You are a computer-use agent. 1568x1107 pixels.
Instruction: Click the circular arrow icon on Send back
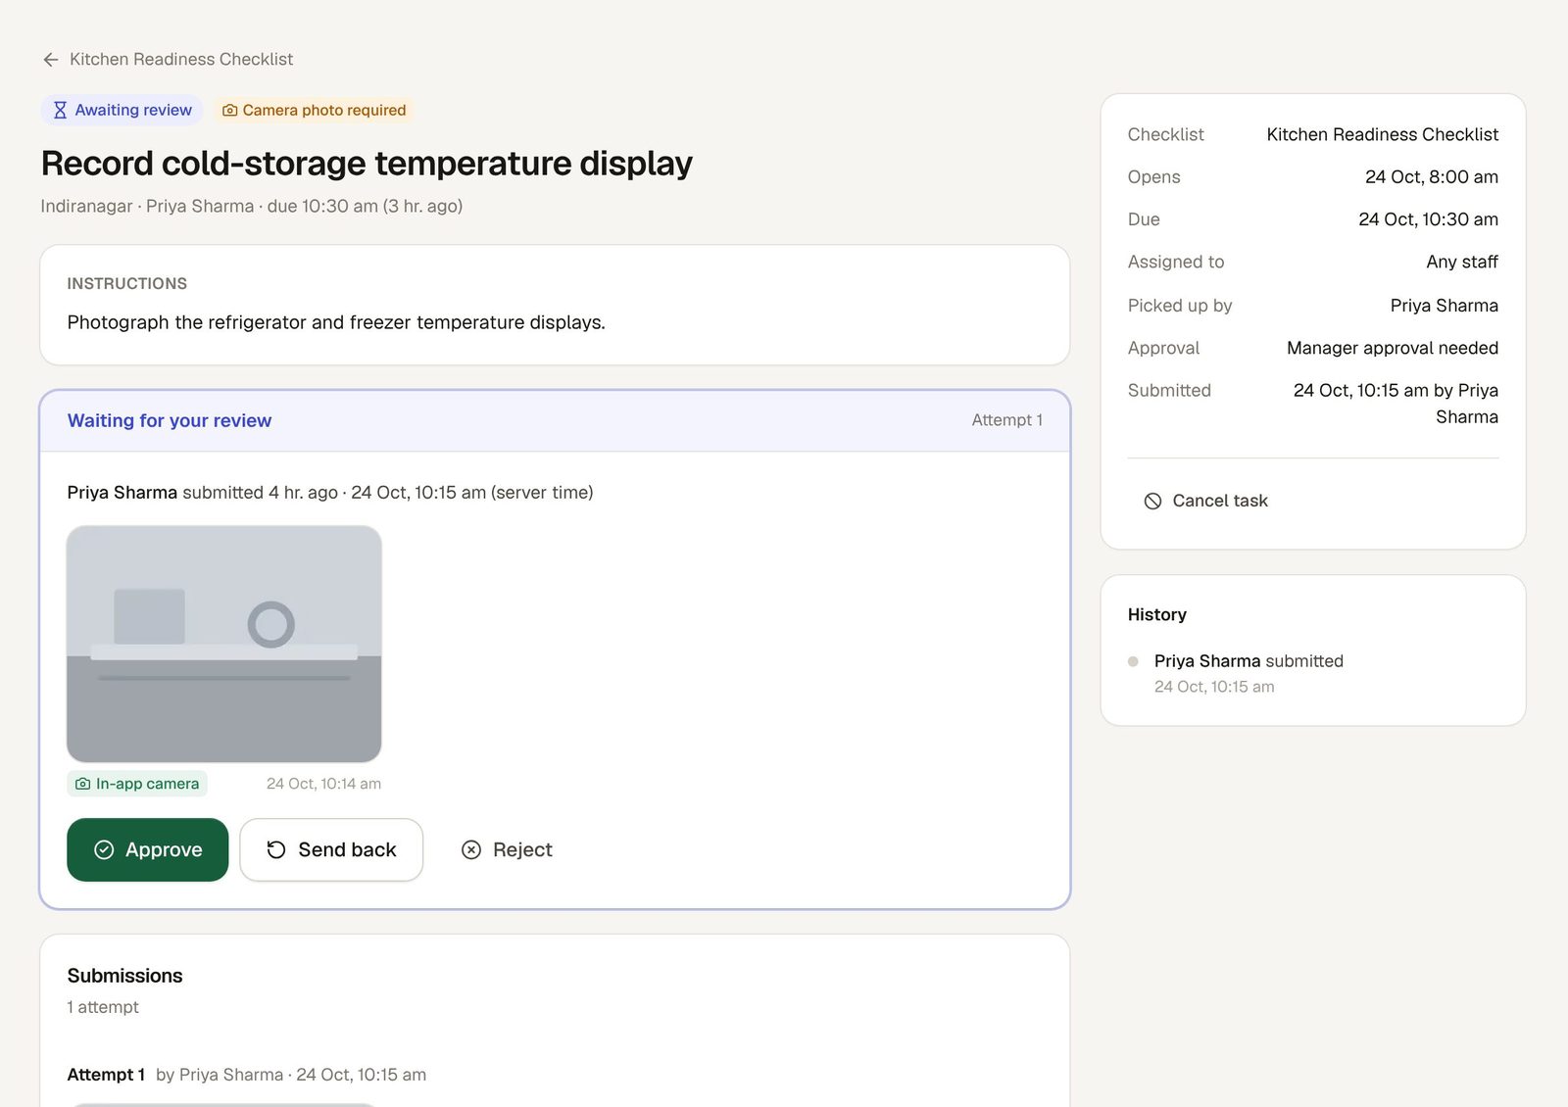point(276,849)
